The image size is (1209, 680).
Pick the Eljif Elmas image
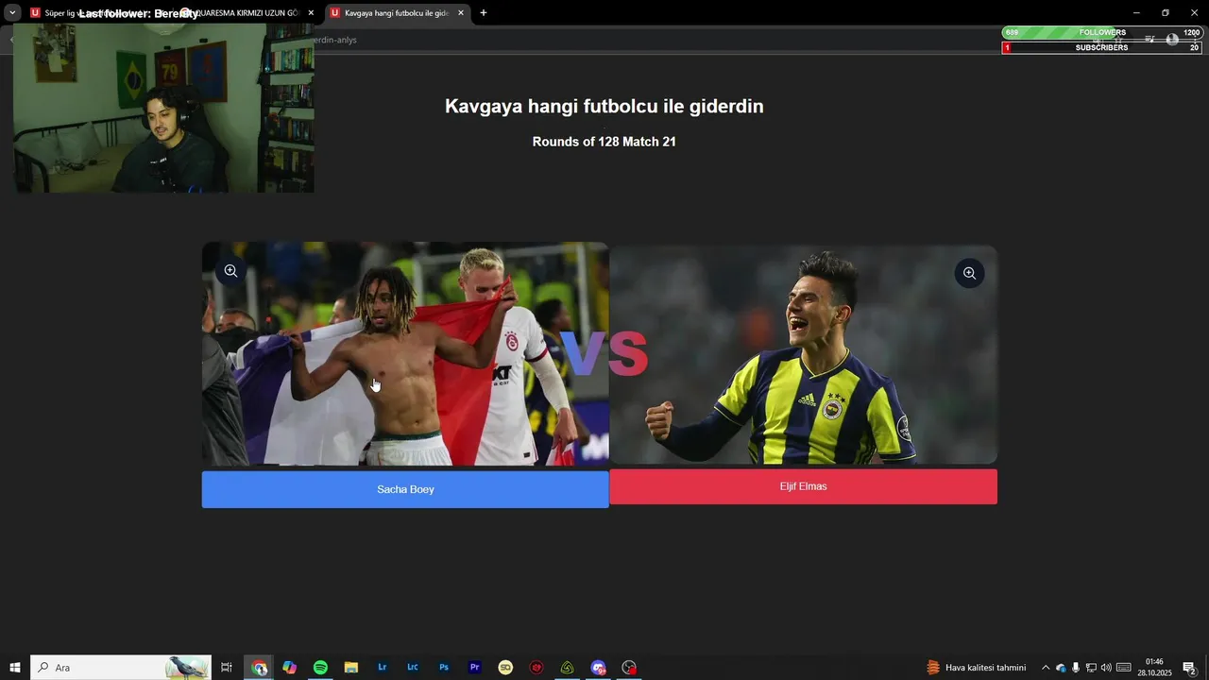pos(803,354)
